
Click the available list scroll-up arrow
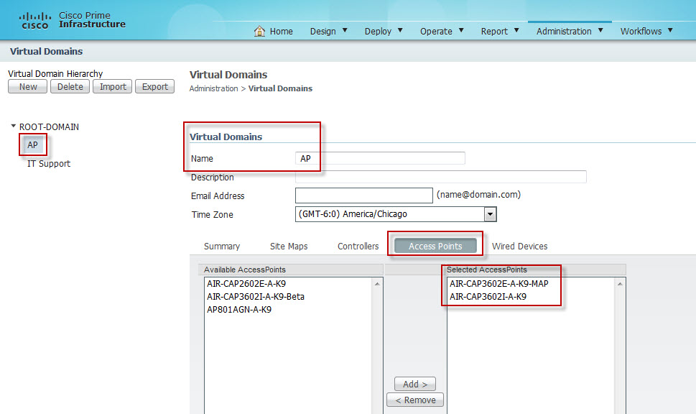tap(377, 284)
